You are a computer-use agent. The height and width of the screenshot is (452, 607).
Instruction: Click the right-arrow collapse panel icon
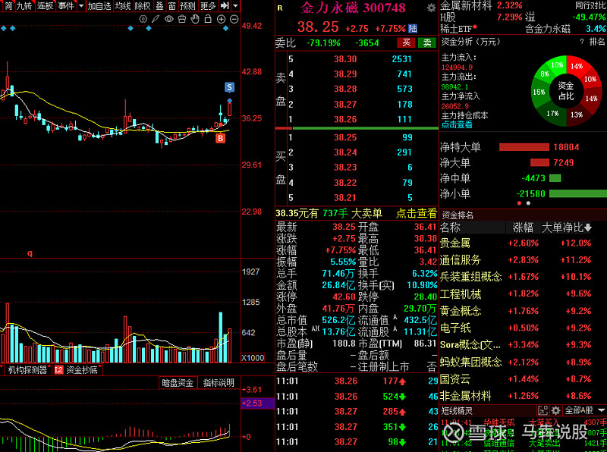pyautogui.click(x=225, y=6)
